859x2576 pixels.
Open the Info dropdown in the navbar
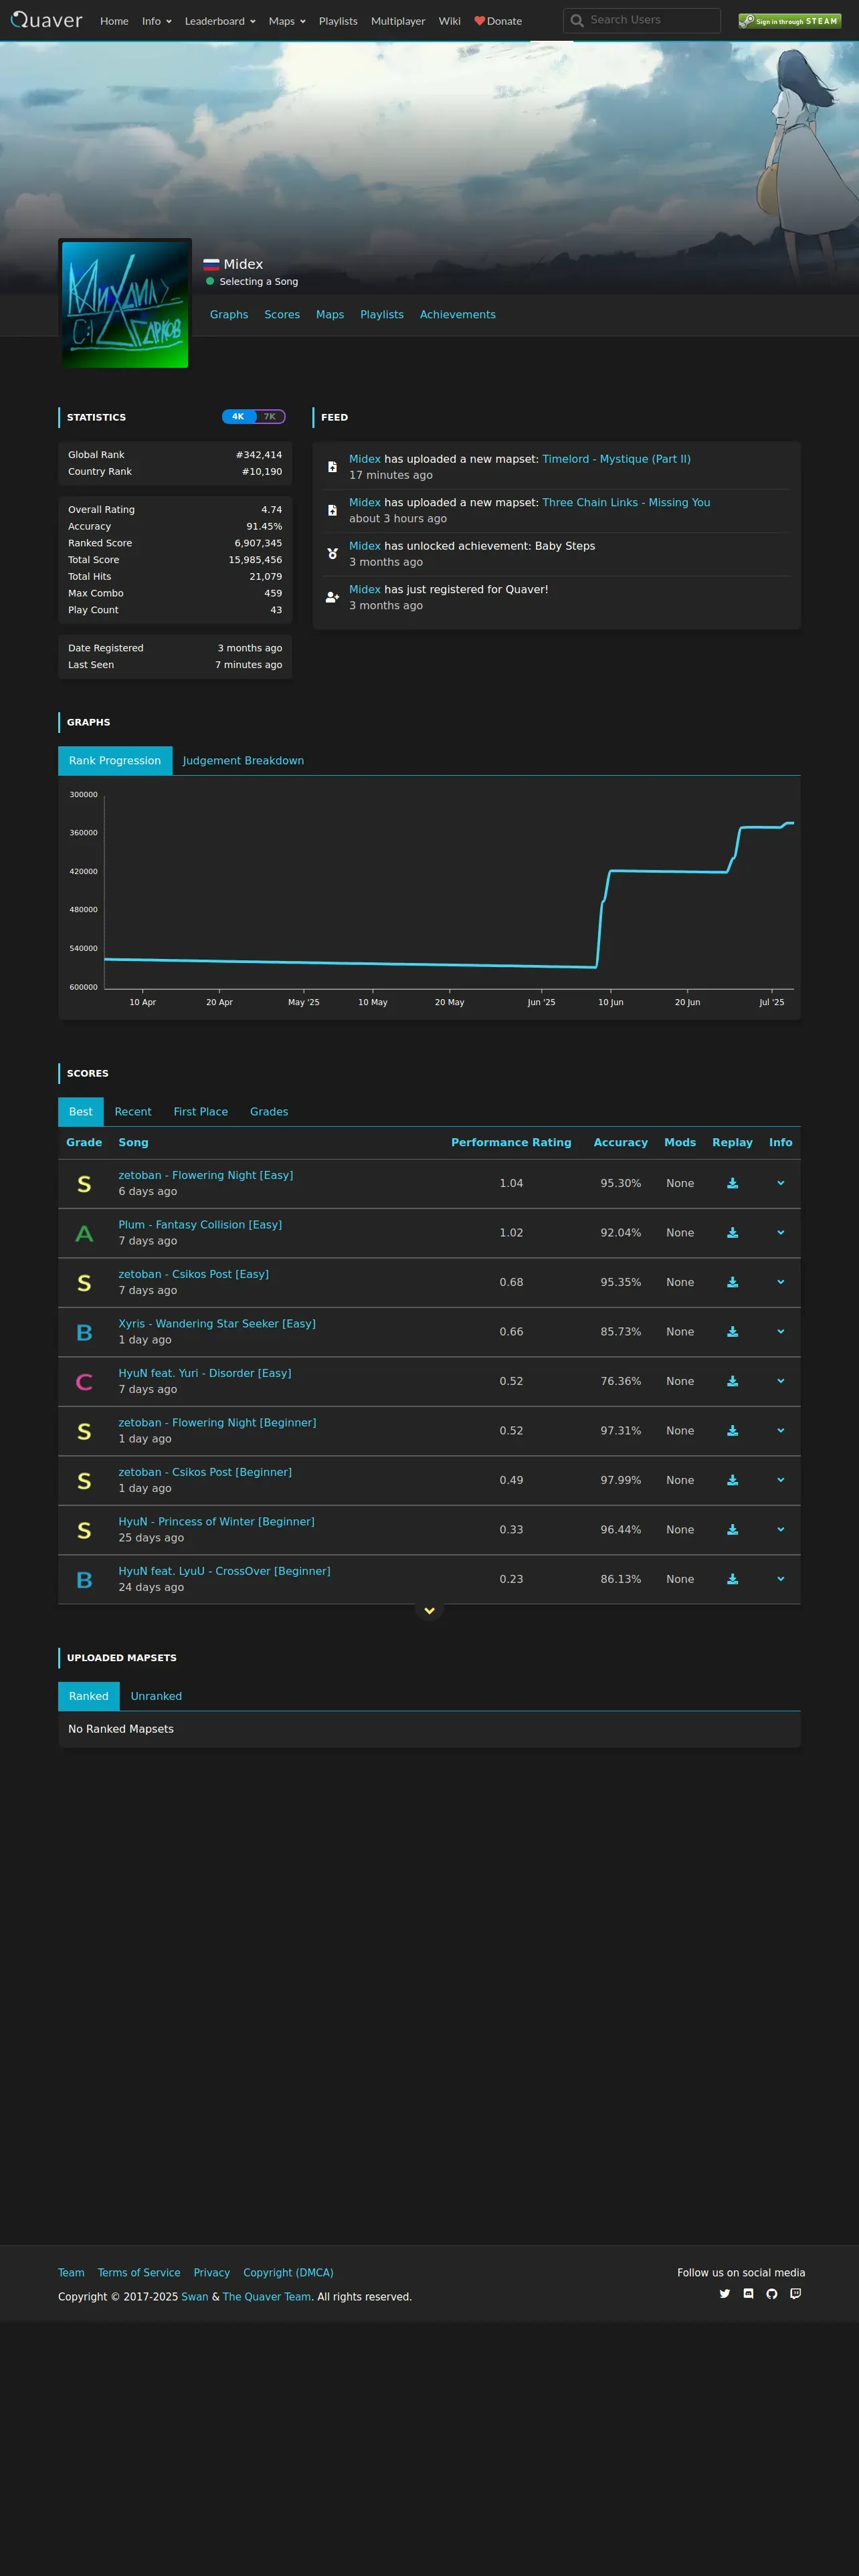157,21
